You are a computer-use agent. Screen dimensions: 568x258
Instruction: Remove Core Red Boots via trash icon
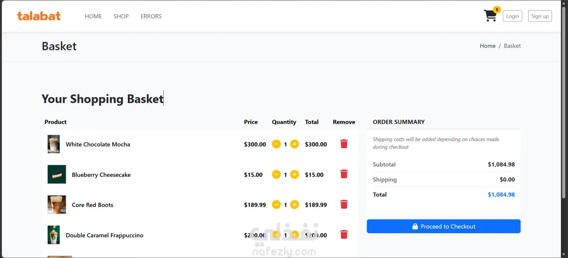click(344, 204)
